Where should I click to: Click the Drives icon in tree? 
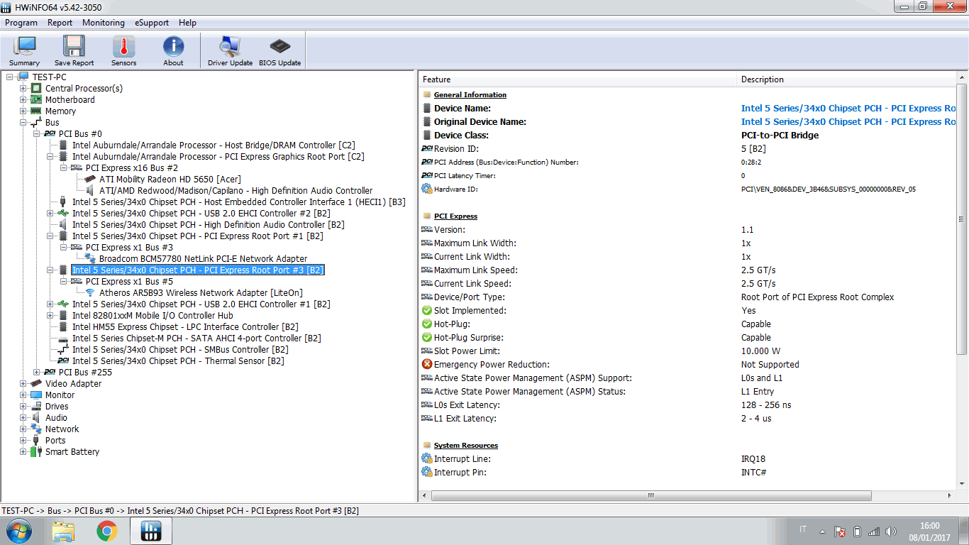click(37, 406)
